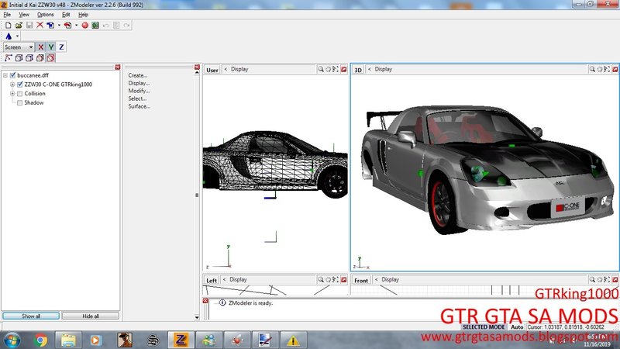Select the object level mode icon
The height and width of the screenshot is (349, 620).
coord(40,57)
